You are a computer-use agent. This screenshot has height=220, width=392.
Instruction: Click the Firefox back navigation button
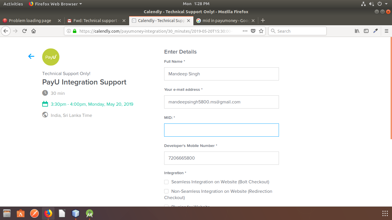coord(6,31)
